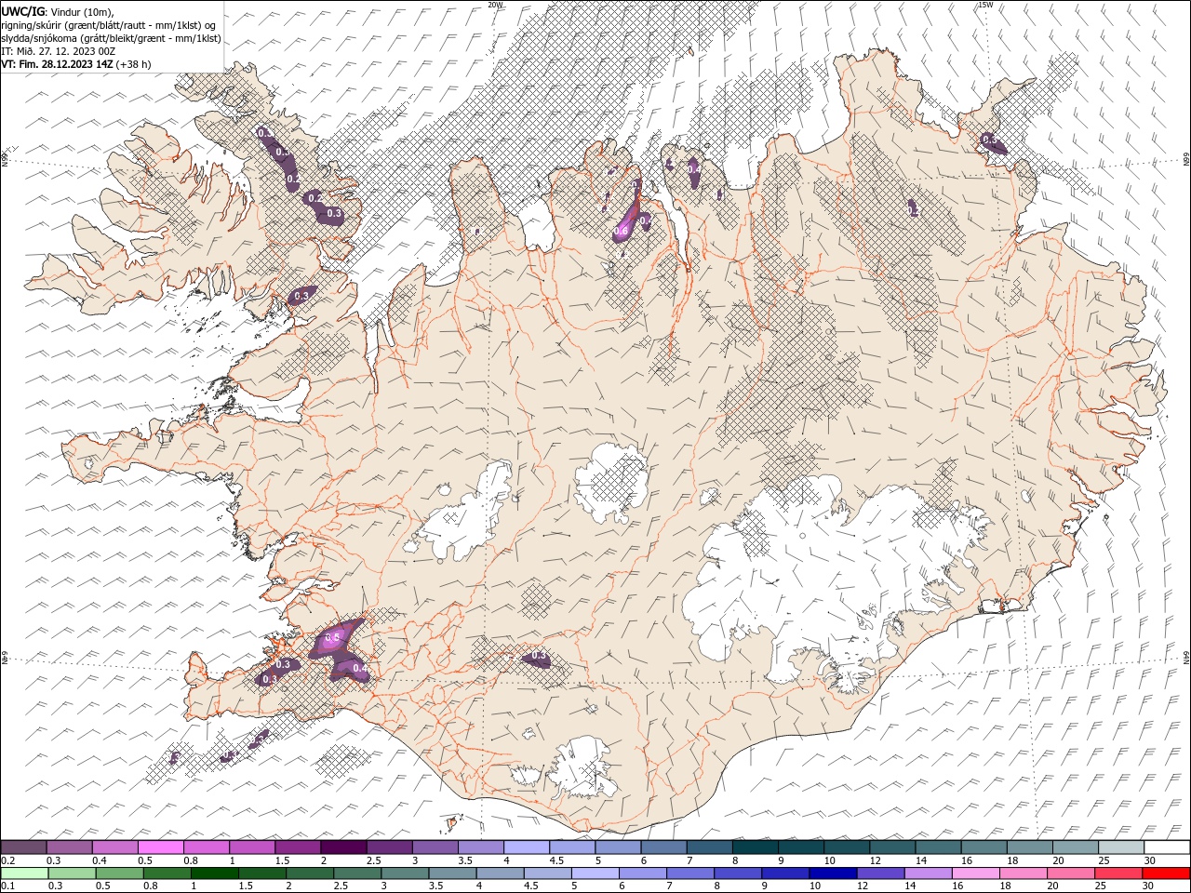
Task: Pick the light pink 16–18 swatch, green legend
Action: [x=975, y=873]
